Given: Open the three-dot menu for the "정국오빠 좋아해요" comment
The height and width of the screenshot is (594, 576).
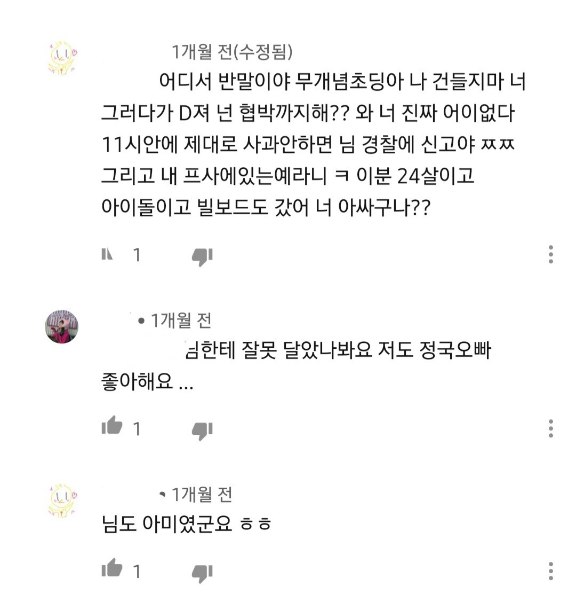Looking at the screenshot, I should point(550,428).
